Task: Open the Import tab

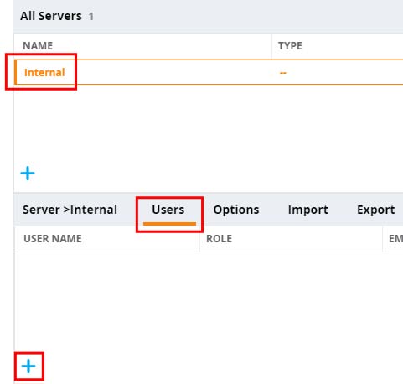Action: (307, 210)
